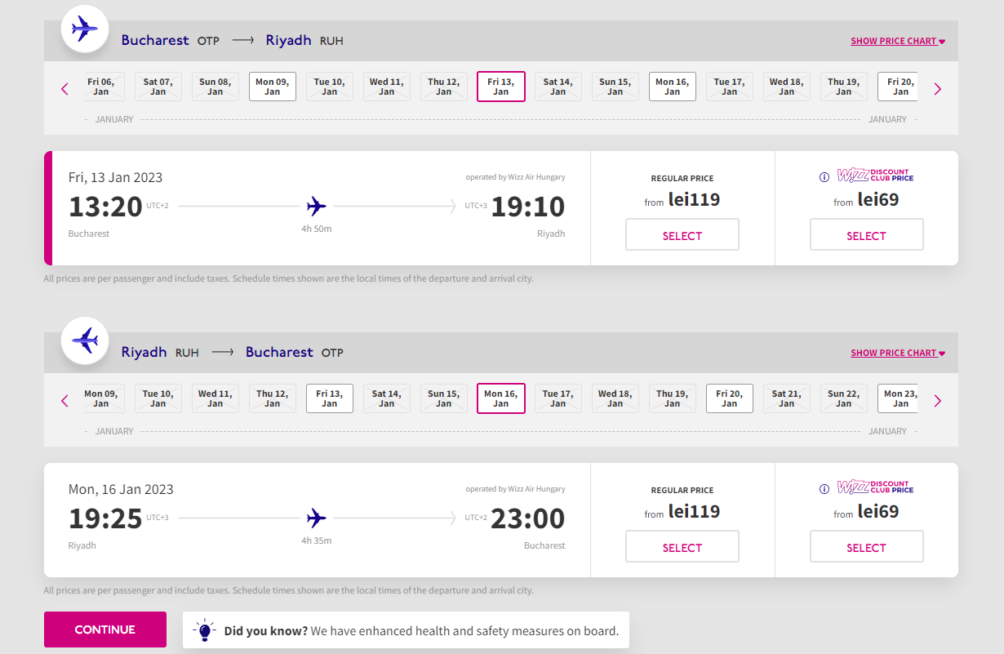Viewport: 1004px width, 654px height.
Task: Expand outbound Show Price Chart
Action: (898, 41)
